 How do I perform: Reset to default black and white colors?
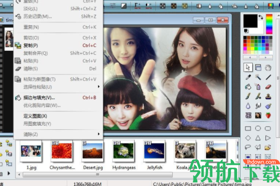pos(246,31)
